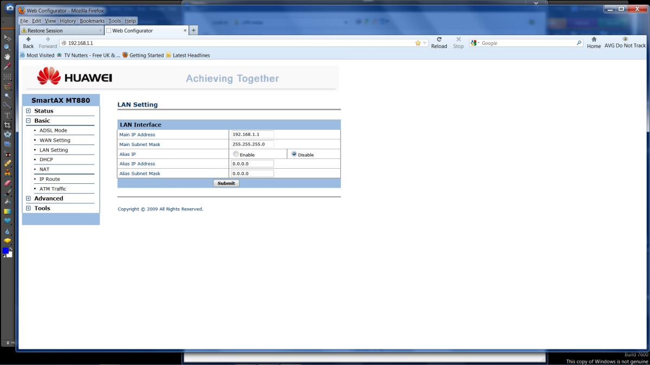Screen dimensions: 650x365
Task: Expand the Status menu section
Action: pos(28,111)
